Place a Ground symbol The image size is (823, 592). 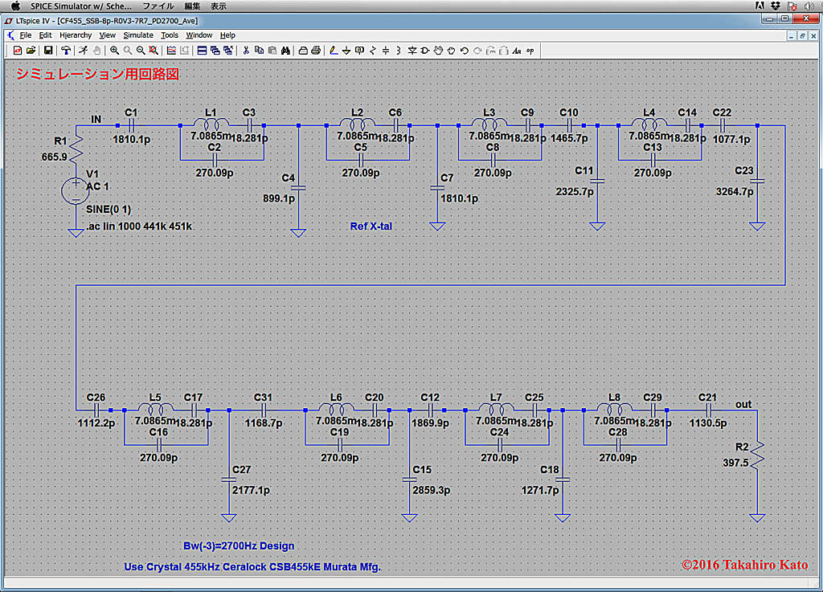(346, 51)
